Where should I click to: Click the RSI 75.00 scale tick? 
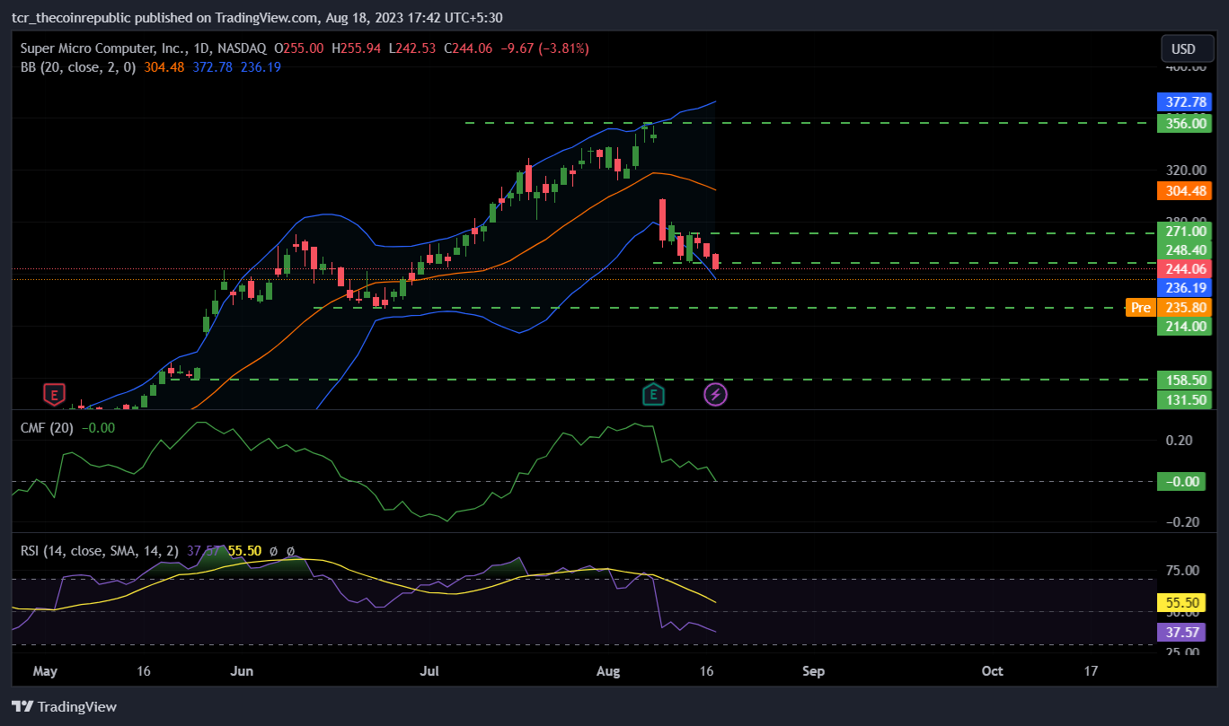point(1182,570)
